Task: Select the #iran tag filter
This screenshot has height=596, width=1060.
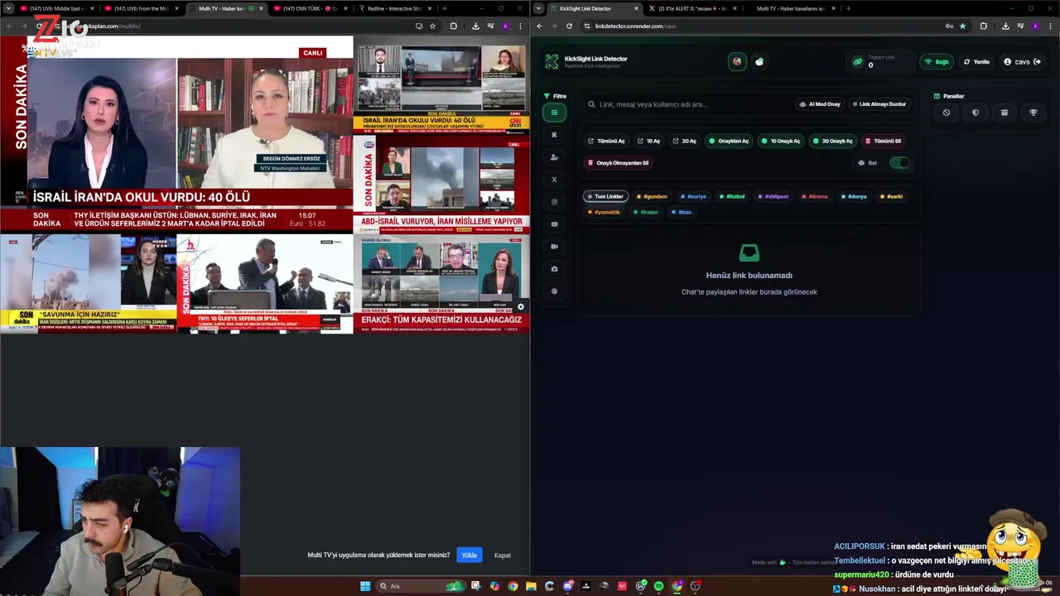Action: pos(682,212)
